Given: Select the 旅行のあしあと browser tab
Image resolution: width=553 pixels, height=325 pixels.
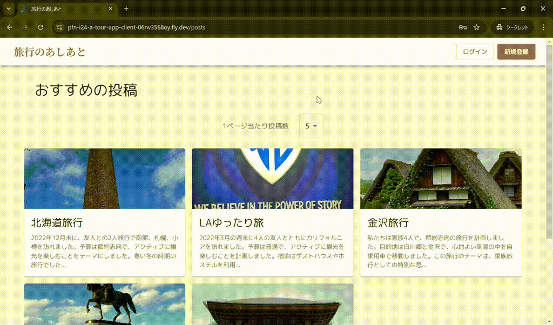Looking at the screenshot, I should 67,9.
